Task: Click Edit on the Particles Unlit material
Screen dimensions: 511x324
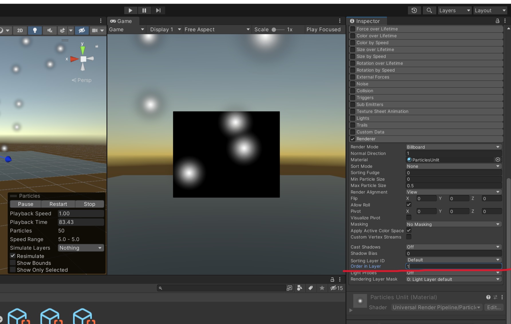Action: pos(494,307)
